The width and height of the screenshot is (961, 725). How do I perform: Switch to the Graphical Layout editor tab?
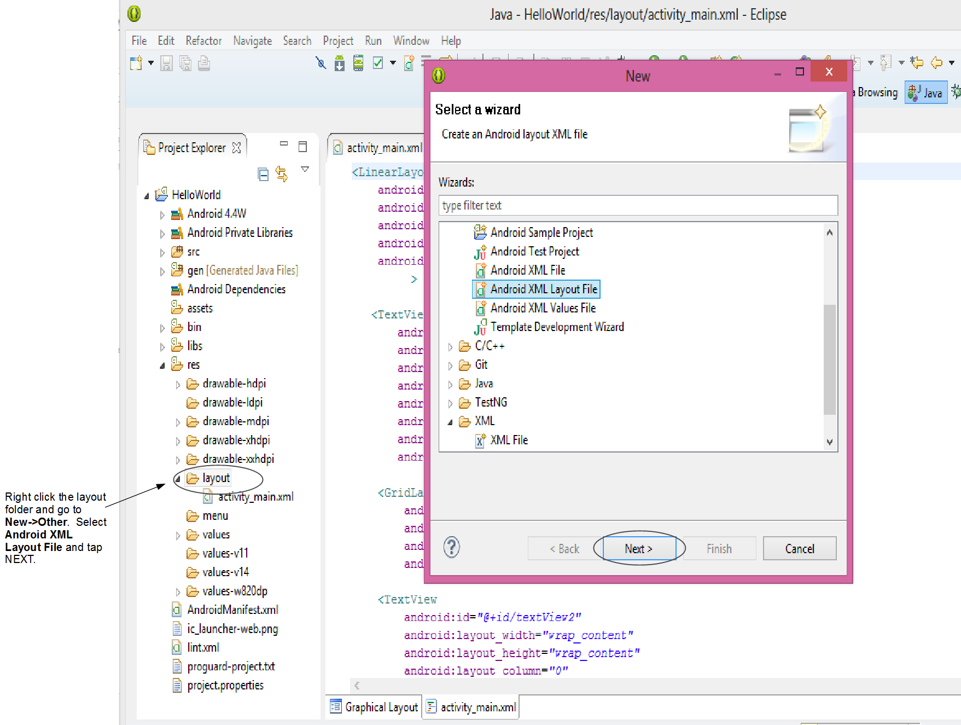click(x=374, y=707)
